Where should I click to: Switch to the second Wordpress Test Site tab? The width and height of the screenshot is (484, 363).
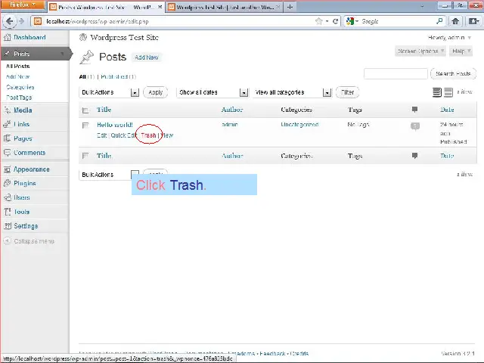coord(224,7)
